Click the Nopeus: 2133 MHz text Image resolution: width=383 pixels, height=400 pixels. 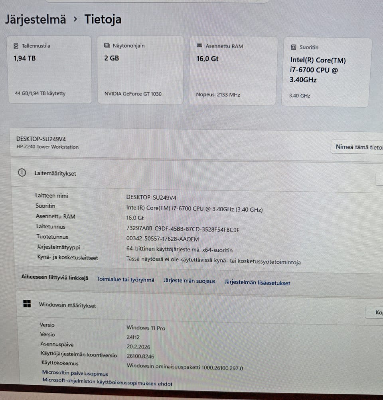(x=218, y=95)
